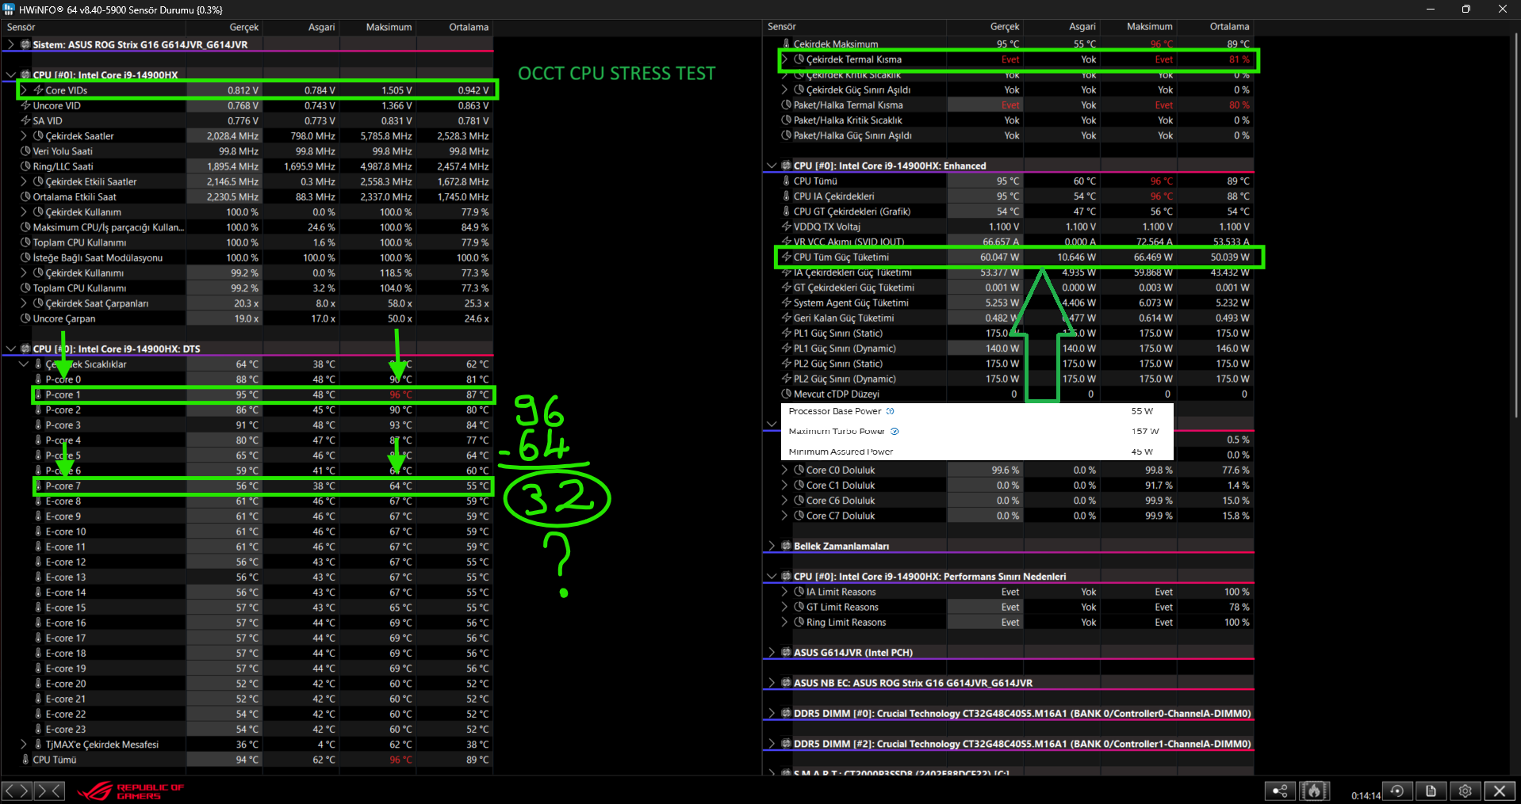Select CPU GT Çekirdekleri (Grafik) row

click(x=1009, y=211)
